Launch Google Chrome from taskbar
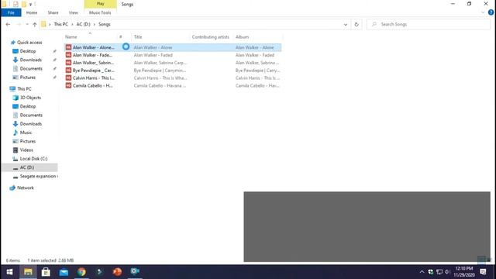Viewport: 496px width, 279px height. coord(81,272)
